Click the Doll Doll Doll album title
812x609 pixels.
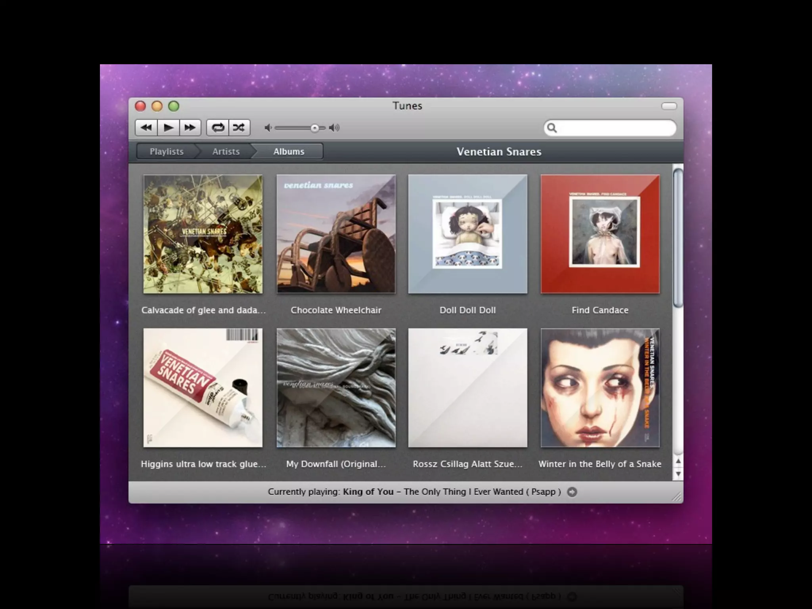(467, 310)
